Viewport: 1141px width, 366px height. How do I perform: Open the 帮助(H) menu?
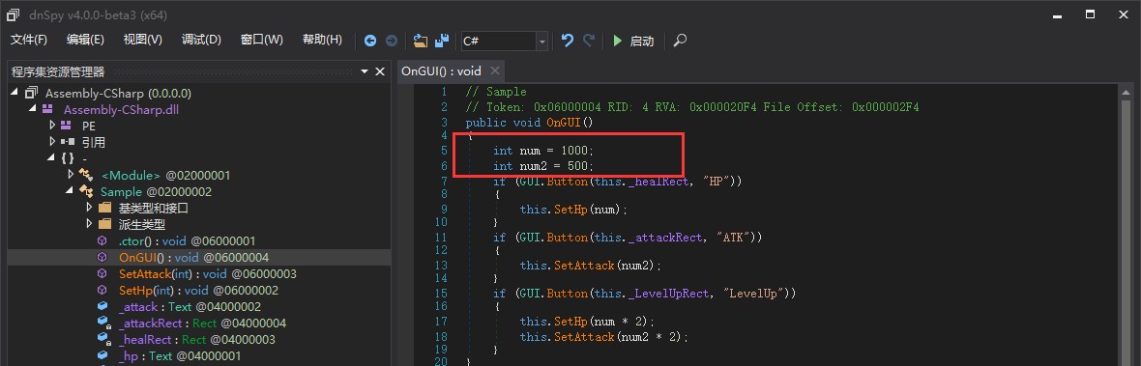pyautogui.click(x=322, y=40)
